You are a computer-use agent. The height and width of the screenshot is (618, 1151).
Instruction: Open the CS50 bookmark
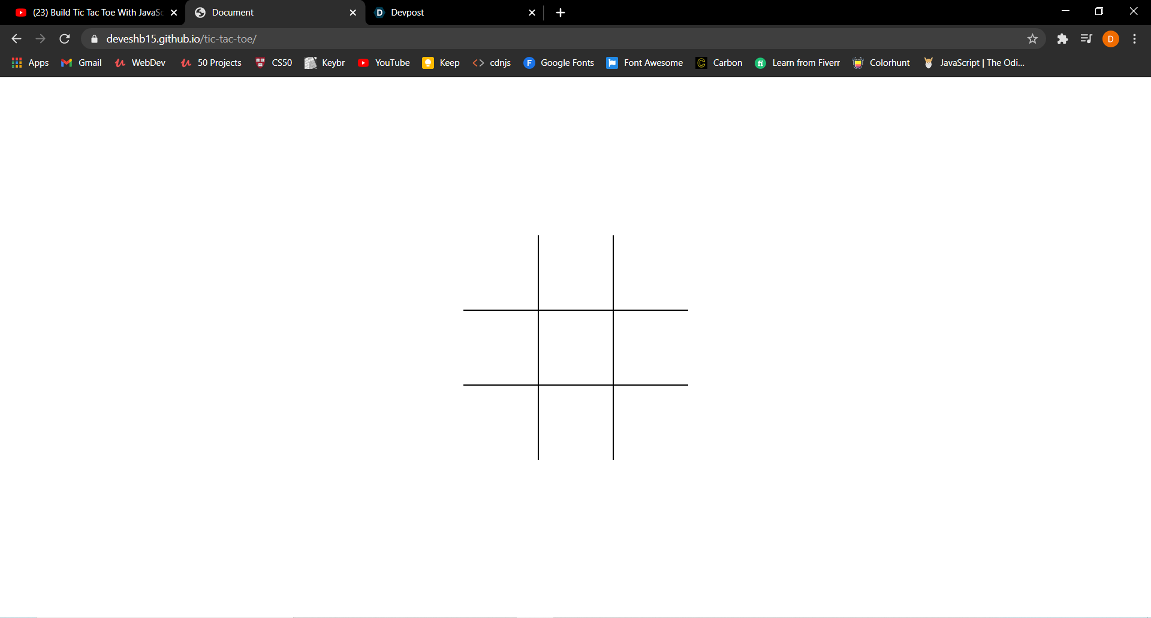(274, 63)
